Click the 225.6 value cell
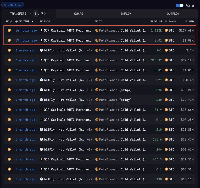Viewport: 200px width, 188px height. click(157, 139)
